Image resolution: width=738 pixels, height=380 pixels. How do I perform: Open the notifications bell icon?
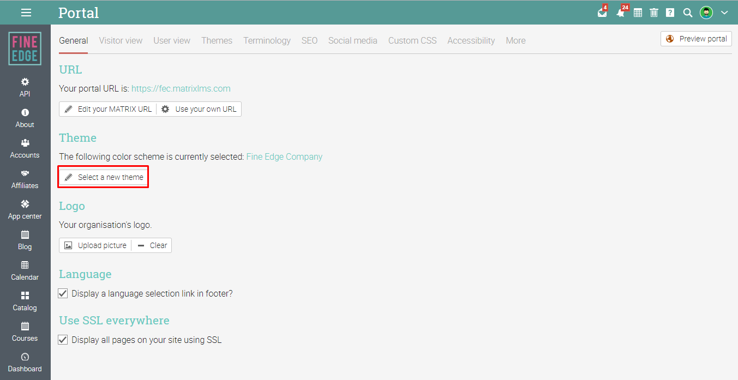tap(620, 13)
